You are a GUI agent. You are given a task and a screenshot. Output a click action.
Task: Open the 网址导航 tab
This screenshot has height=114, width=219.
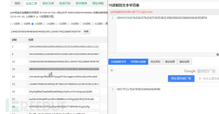coord(98,3)
